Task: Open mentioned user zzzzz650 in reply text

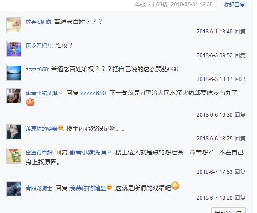Action: tap(93, 93)
